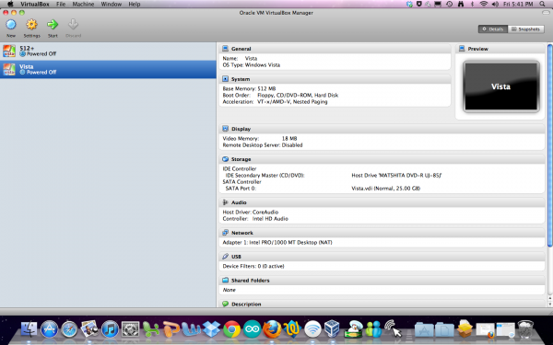The height and width of the screenshot is (345, 553).
Task: Open the USB section header link
Action: pyautogui.click(x=236, y=257)
